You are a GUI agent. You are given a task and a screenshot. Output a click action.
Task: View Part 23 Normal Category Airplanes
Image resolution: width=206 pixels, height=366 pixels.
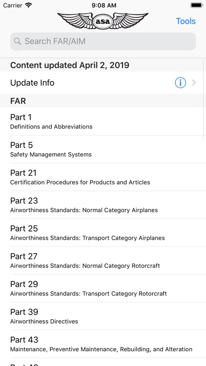[103, 204]
